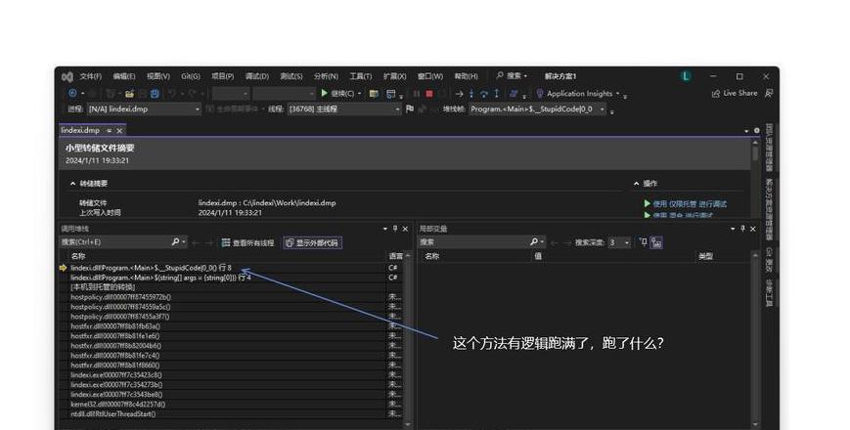The width and height of the screenshot is (850, 430).
Task: Close the Call Stack panel
Action: pyautogui.click(x=405, y=229)
